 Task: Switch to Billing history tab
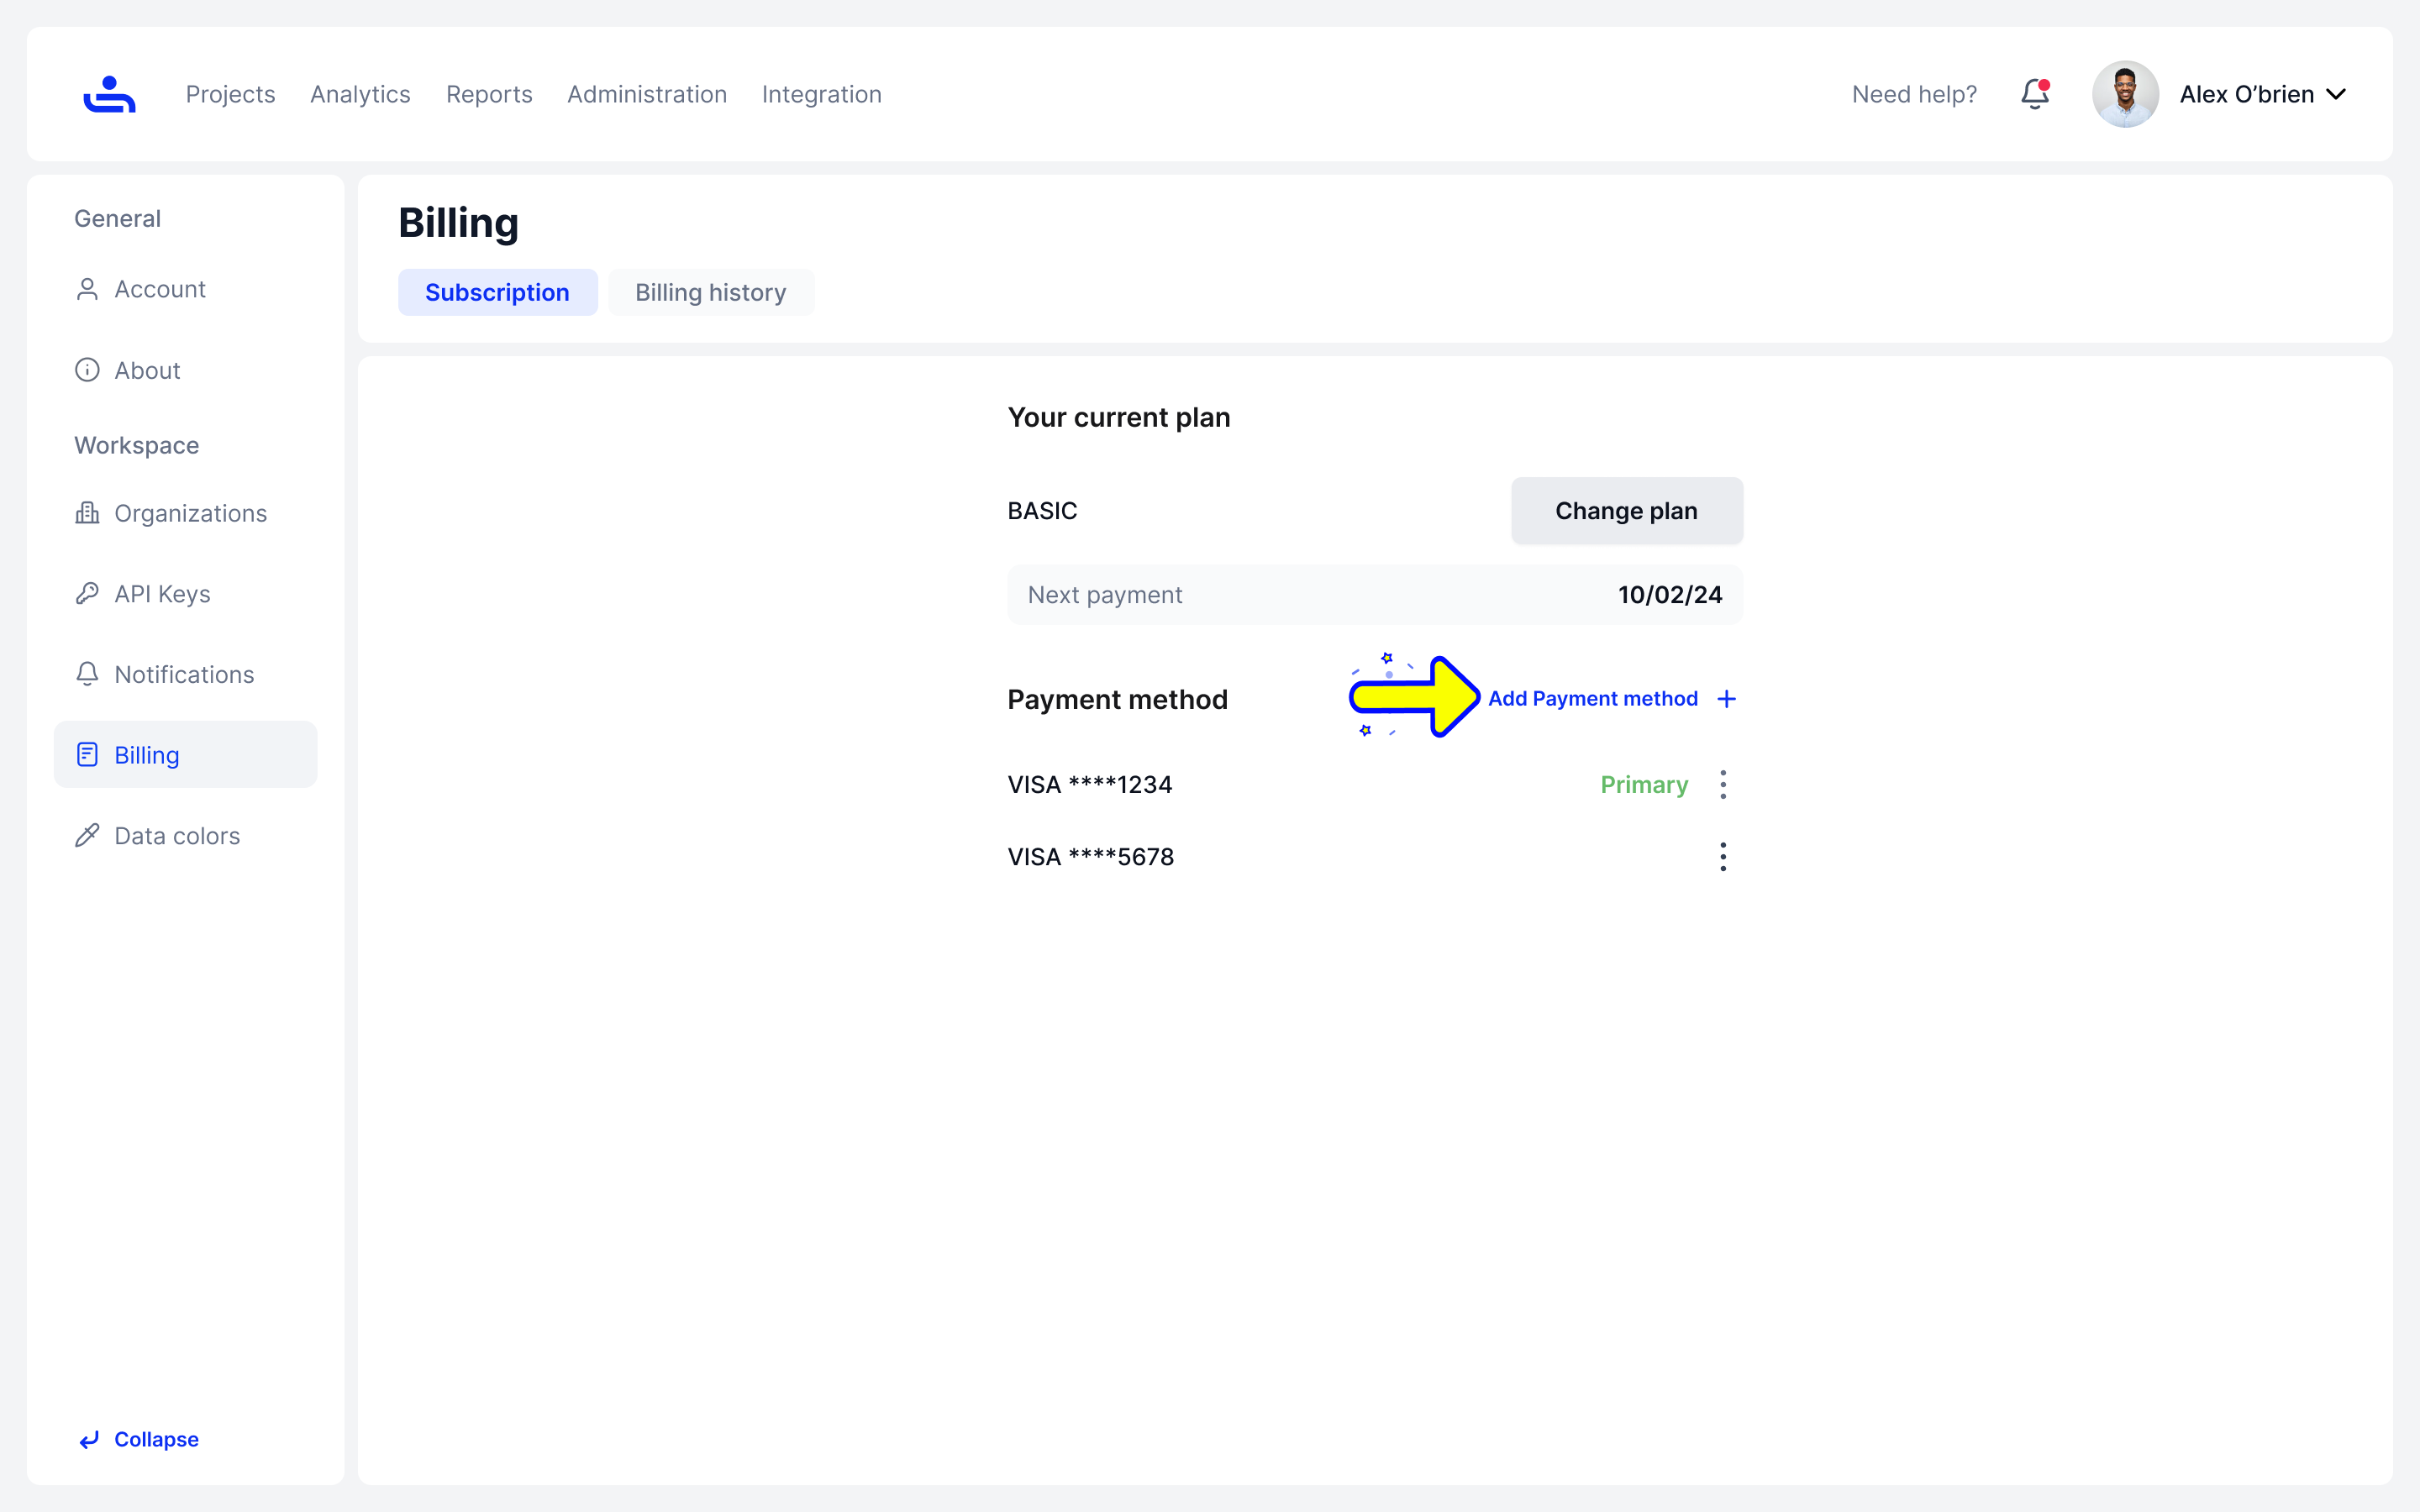click(710, 293)
